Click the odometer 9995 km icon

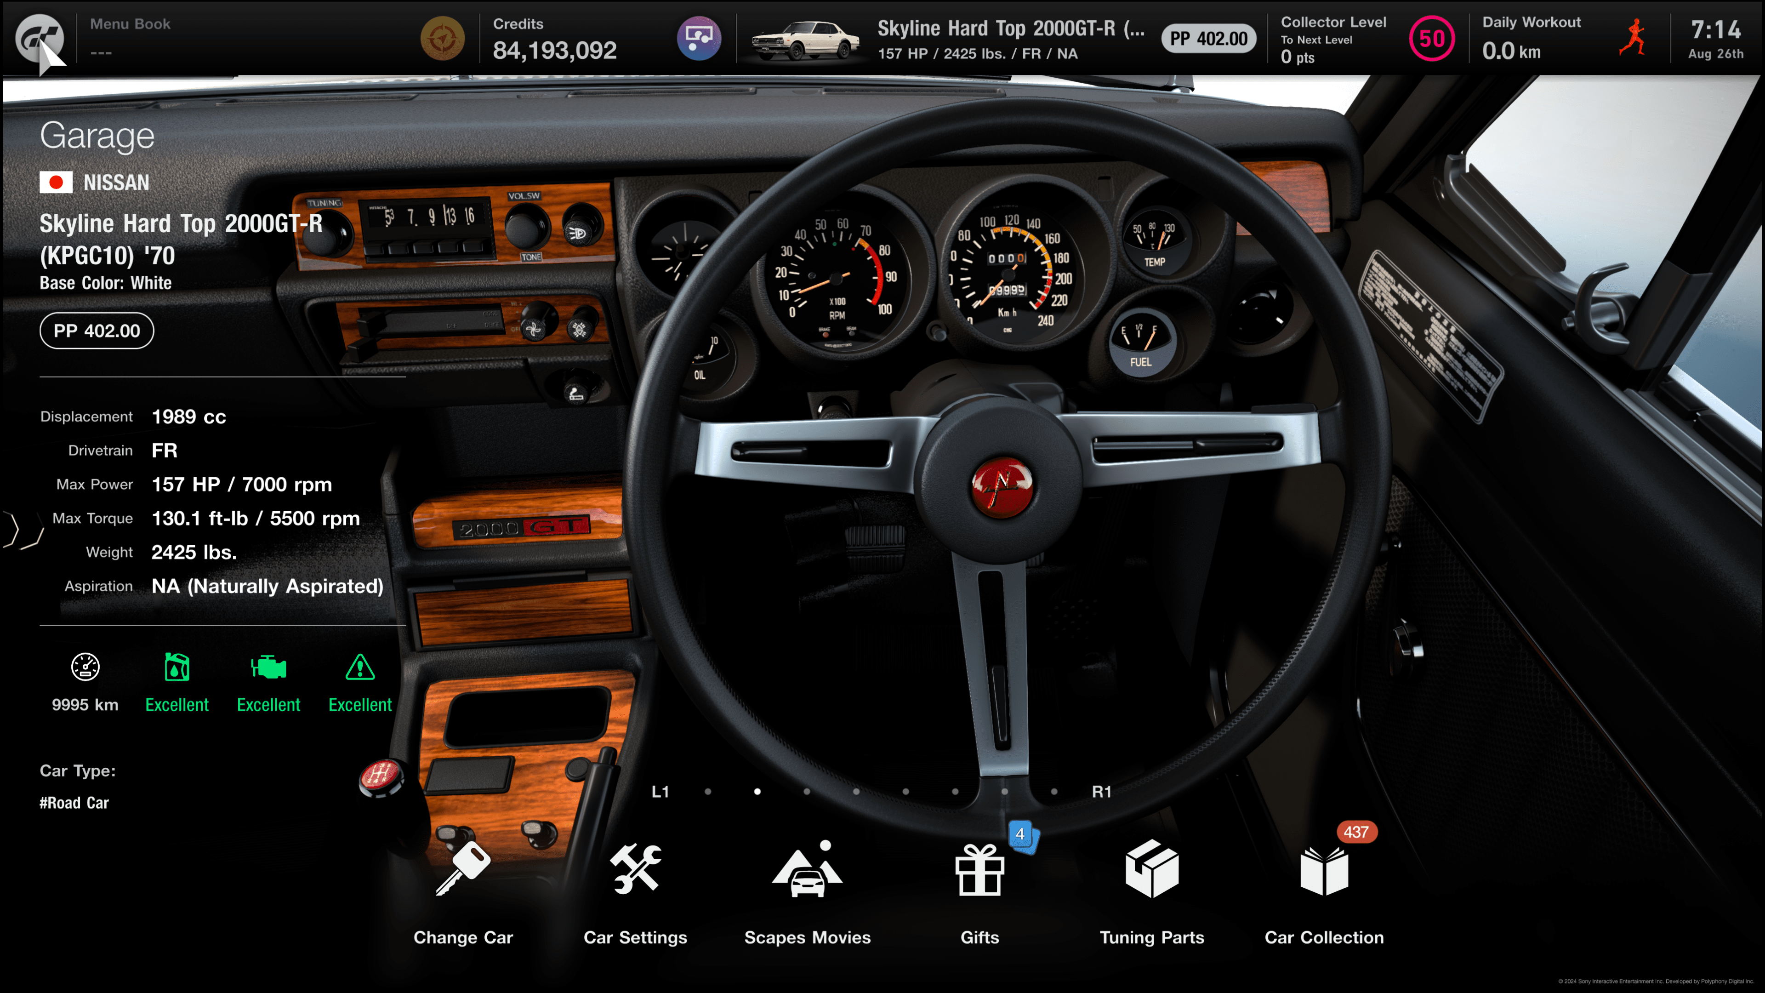(x=85, y=667)
